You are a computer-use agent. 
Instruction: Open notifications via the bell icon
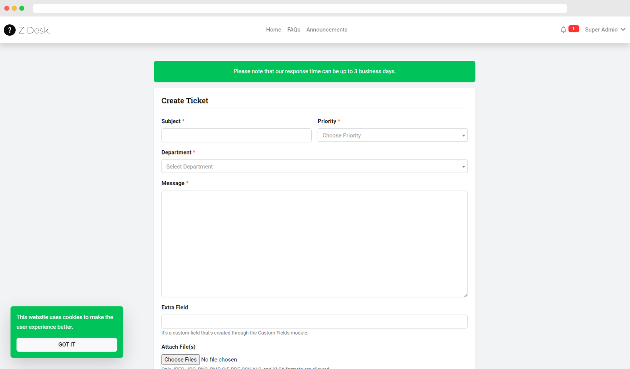click(x=563, y=29)
